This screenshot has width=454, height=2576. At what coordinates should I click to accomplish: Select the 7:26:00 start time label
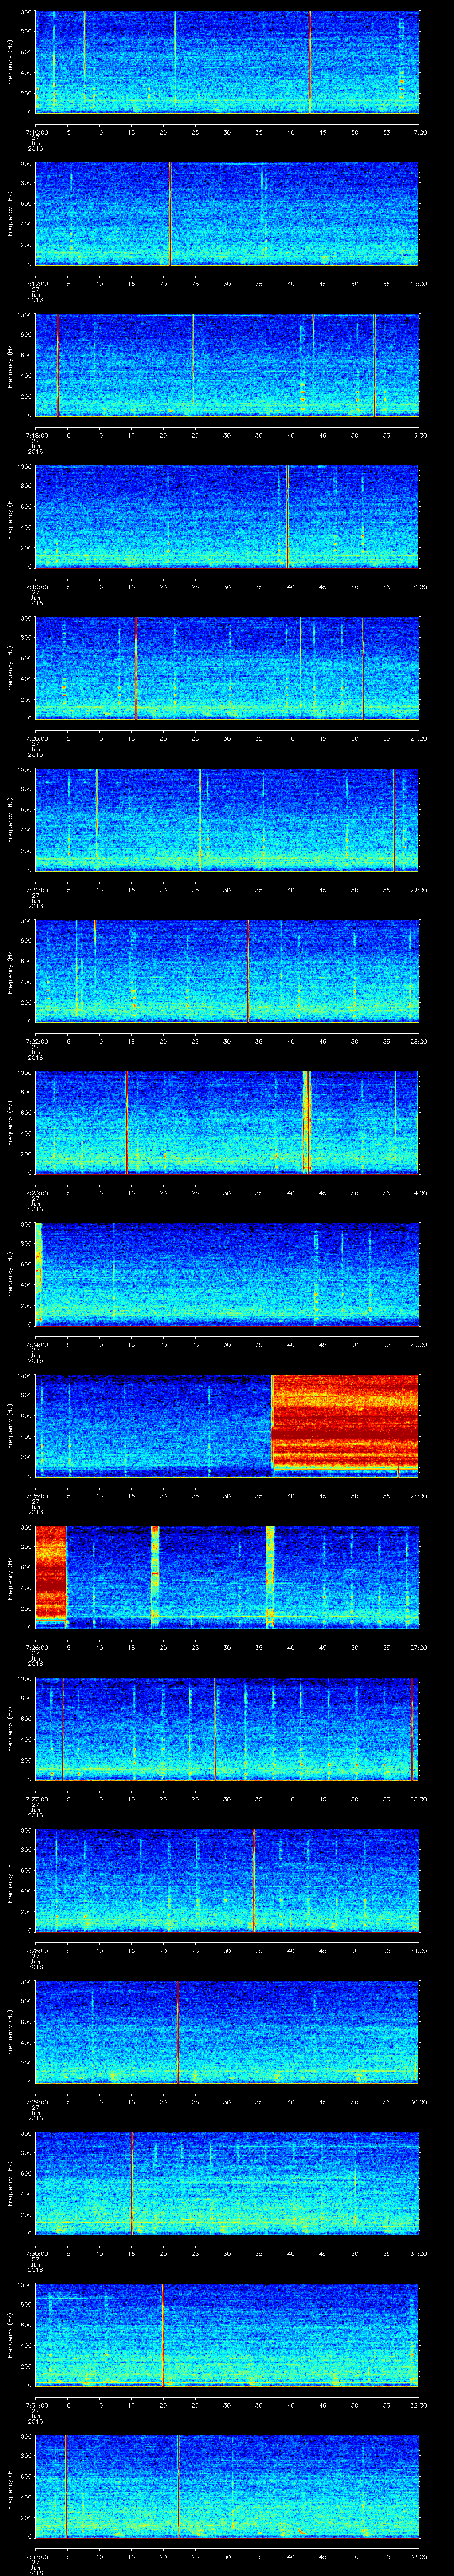pyautogui.click(x=36, y=1648)
